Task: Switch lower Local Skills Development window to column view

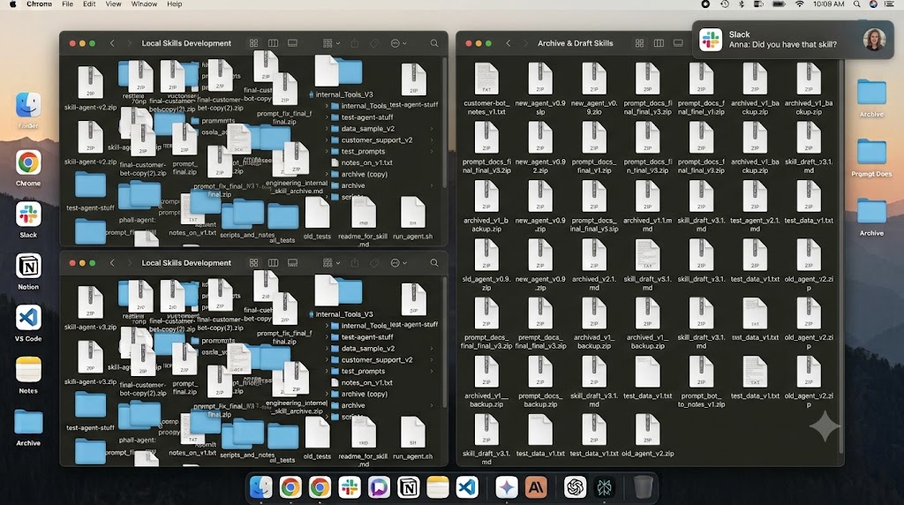Action: [x=274, y=263]
